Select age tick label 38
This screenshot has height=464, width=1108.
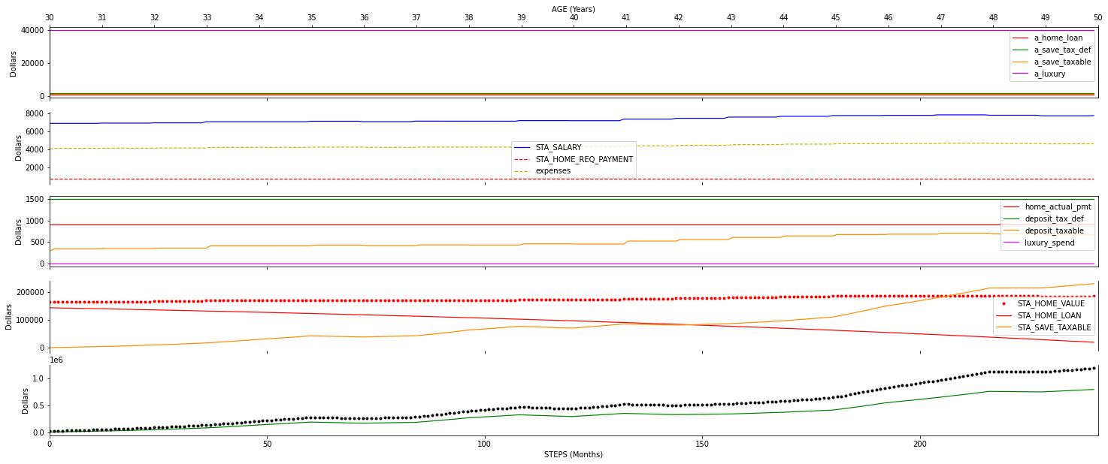point(469,18)
